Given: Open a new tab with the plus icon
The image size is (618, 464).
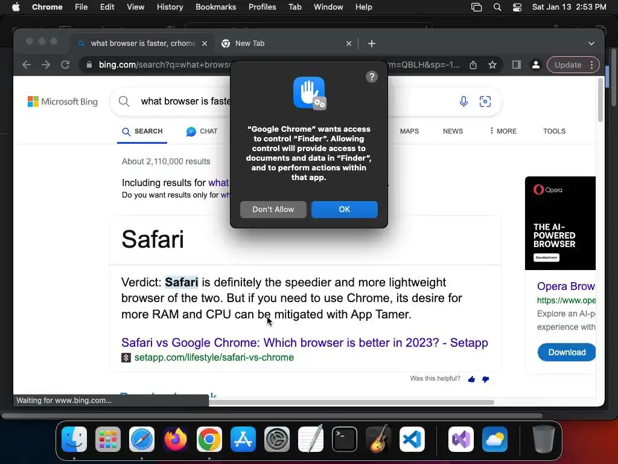Looking at the screenshot, I should click(371, 43).
